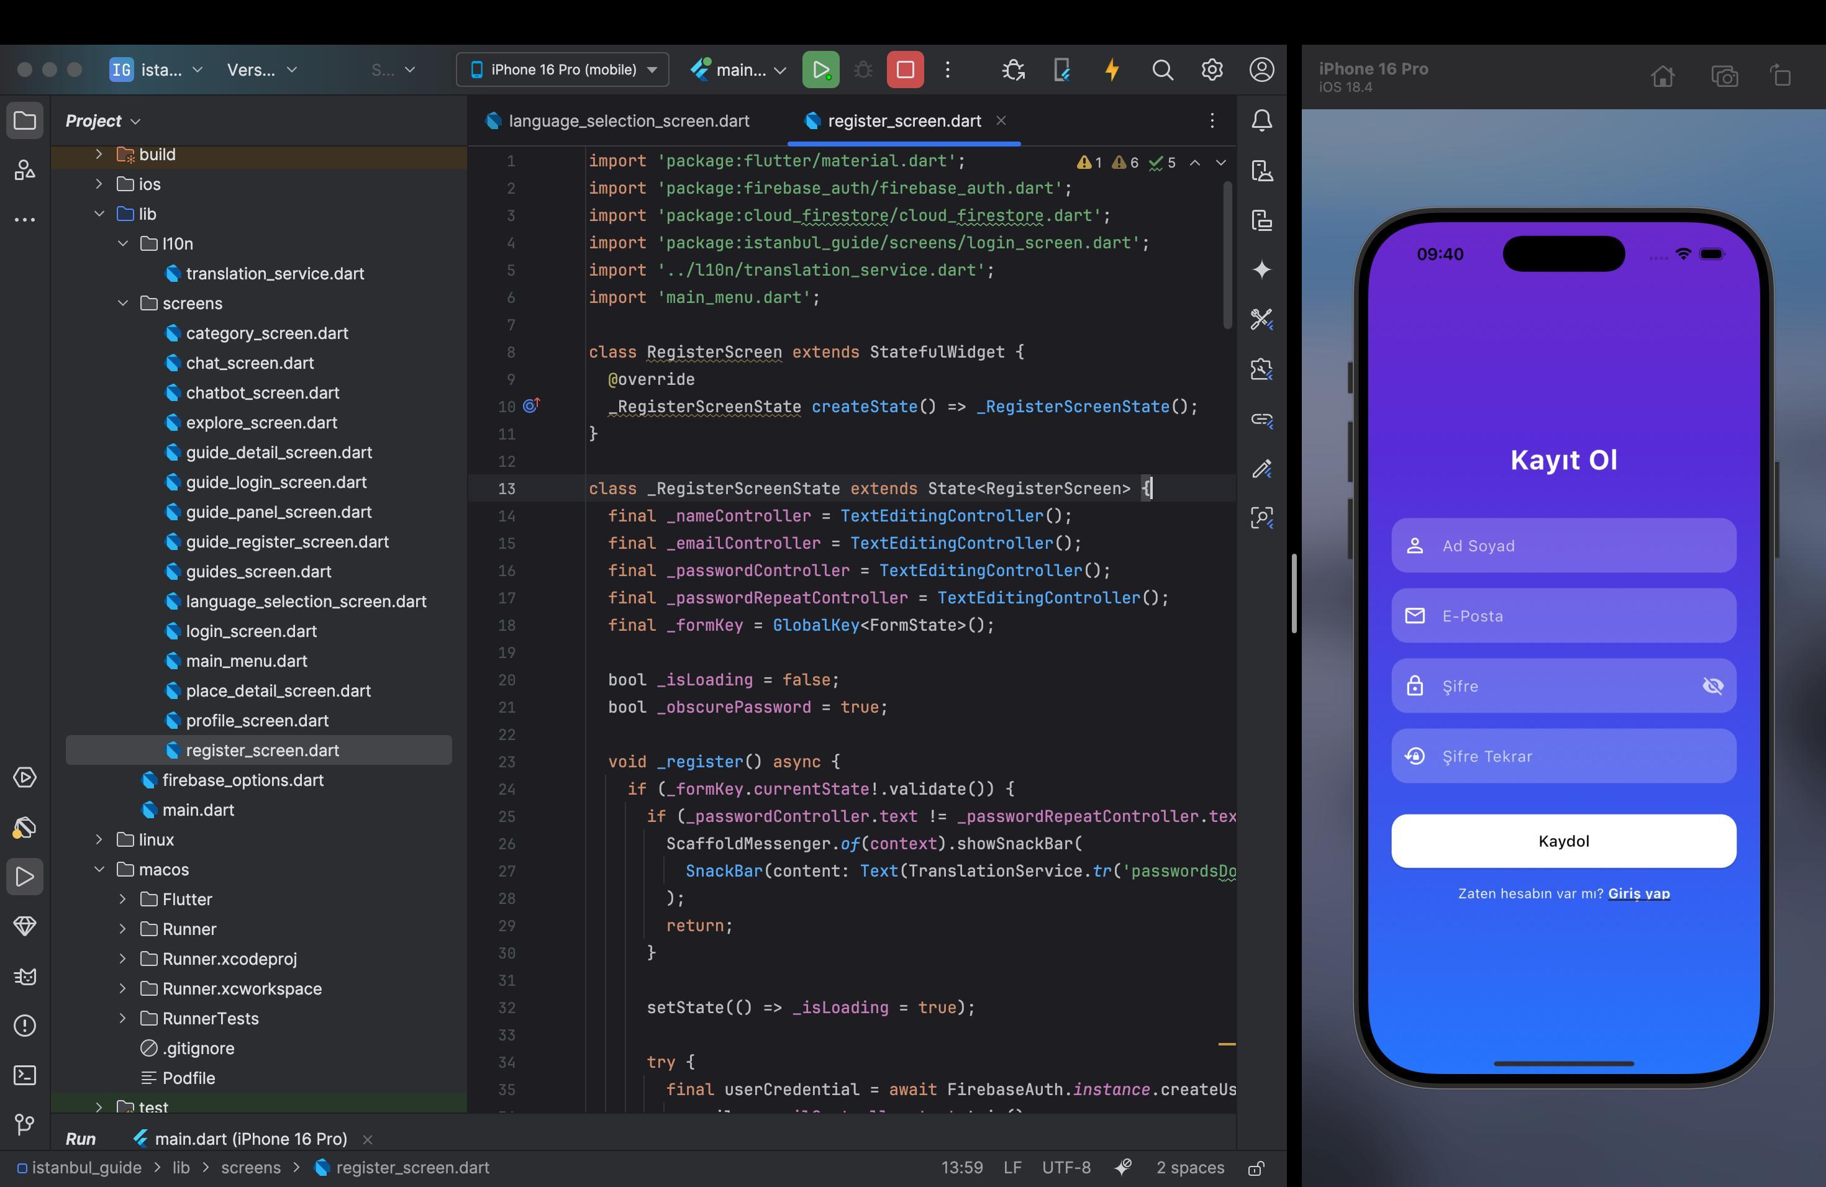This screenshot has width=1826, height=1187.
Task: Open login_screen.dart in project tree
Action: pos(252,631)
